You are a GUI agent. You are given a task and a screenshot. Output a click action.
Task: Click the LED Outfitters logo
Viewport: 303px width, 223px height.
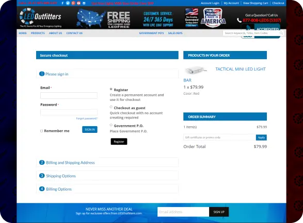[41, 18]
